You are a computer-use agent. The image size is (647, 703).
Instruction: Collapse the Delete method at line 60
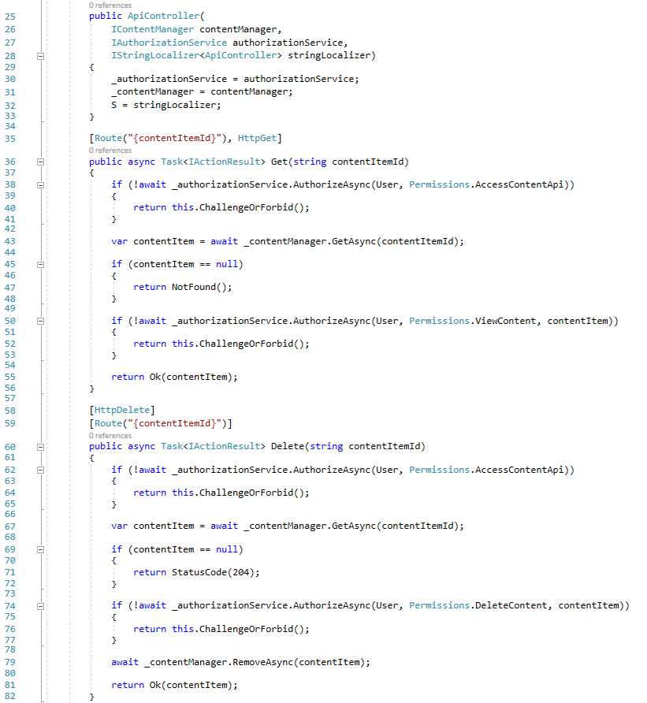coord(40,447)
